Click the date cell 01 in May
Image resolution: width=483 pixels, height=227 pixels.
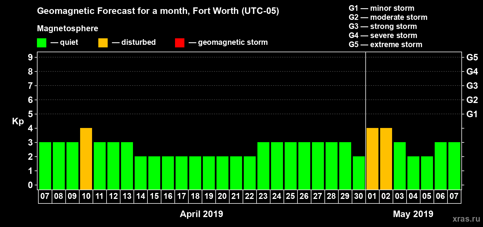pos(372,196)
